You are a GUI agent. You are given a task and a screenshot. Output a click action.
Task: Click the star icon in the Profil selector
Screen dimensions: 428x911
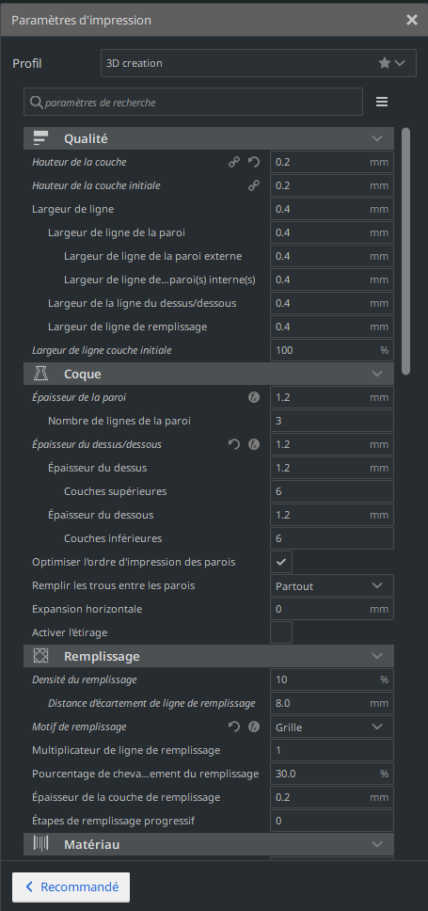tap(385, 63)
